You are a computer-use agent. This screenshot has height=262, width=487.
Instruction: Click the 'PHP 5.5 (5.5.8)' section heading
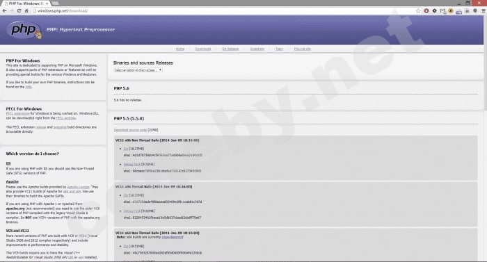click(x=129, y=119)
